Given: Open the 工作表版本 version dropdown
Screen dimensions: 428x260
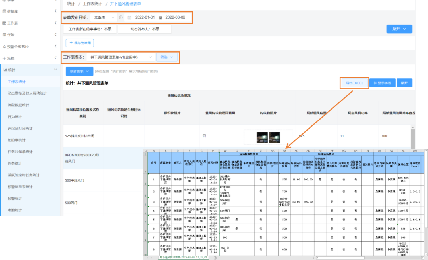Looking at the screenshot, I should pos(120,57).
